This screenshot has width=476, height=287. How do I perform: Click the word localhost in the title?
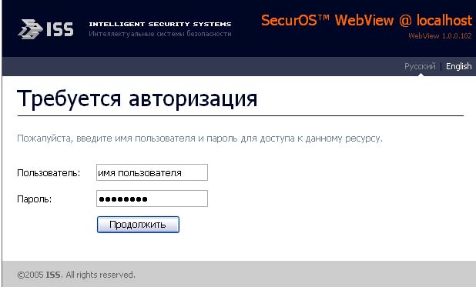click(x=444, y=21)
